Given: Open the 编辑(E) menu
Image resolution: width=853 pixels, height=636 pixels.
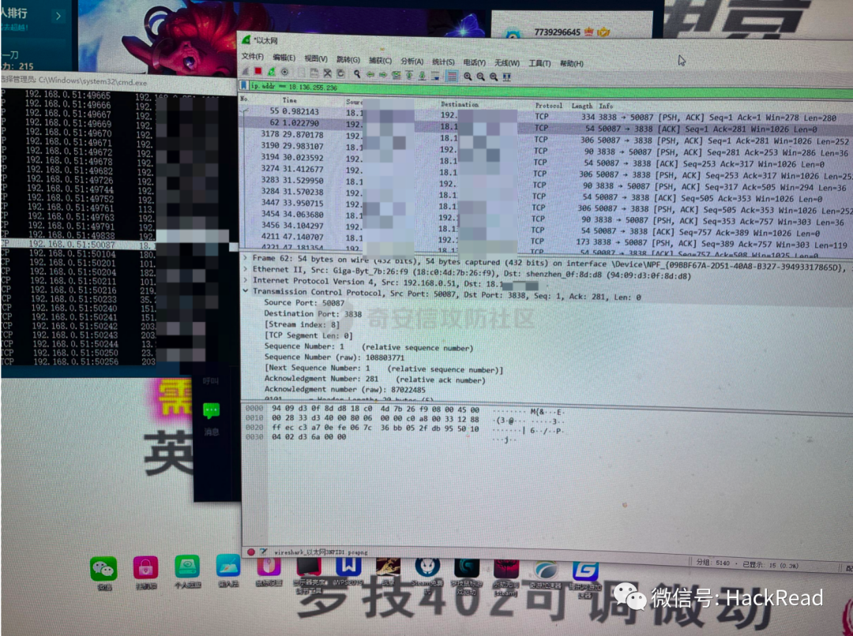Looking at the screenshot, I should 284,58.
